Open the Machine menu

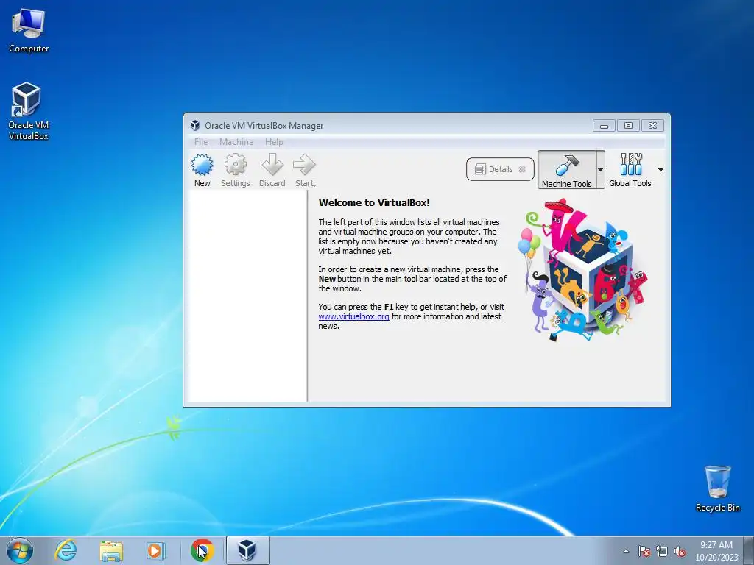(x=236, y=142)
